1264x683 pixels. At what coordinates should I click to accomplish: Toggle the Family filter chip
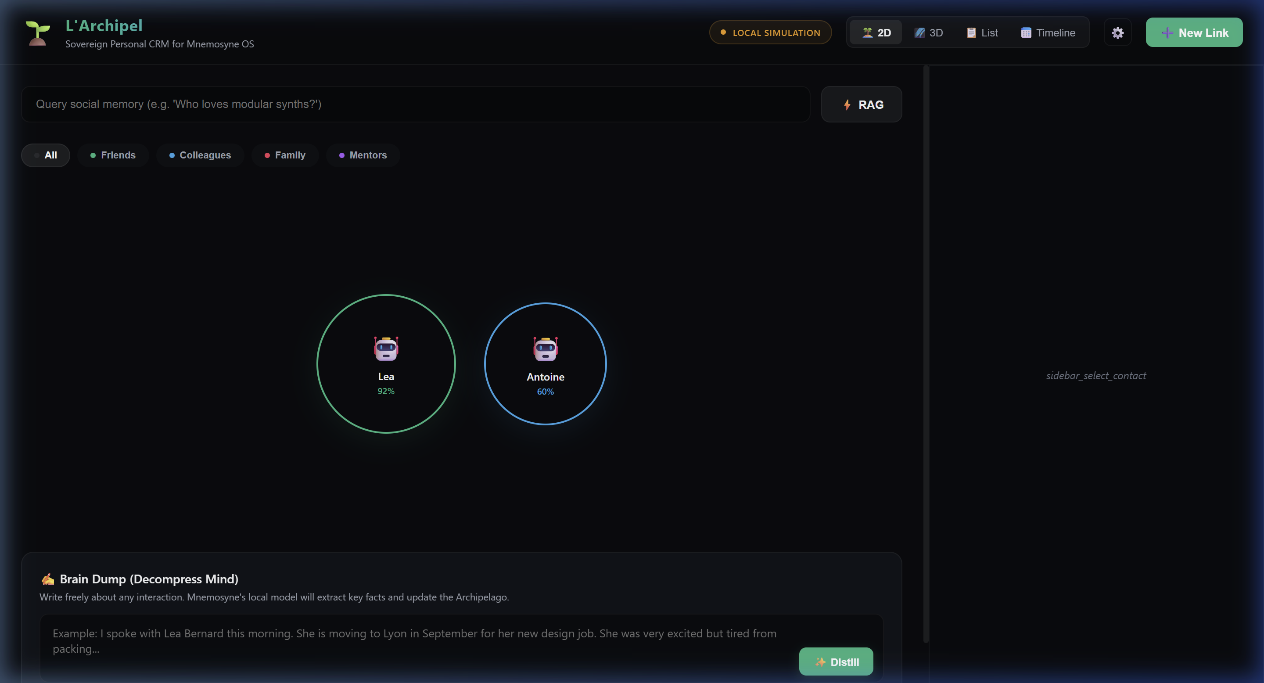[x=285, y=155]
